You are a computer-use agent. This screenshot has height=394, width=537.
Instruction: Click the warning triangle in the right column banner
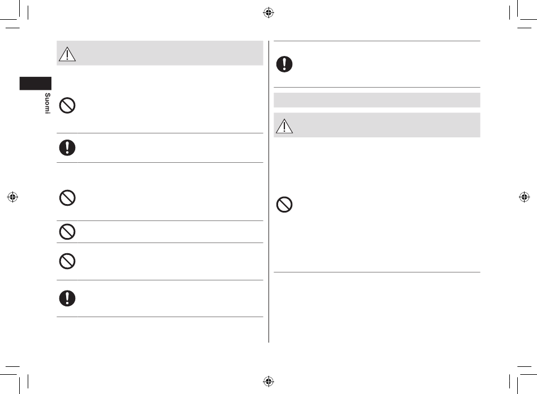(284, 126)
